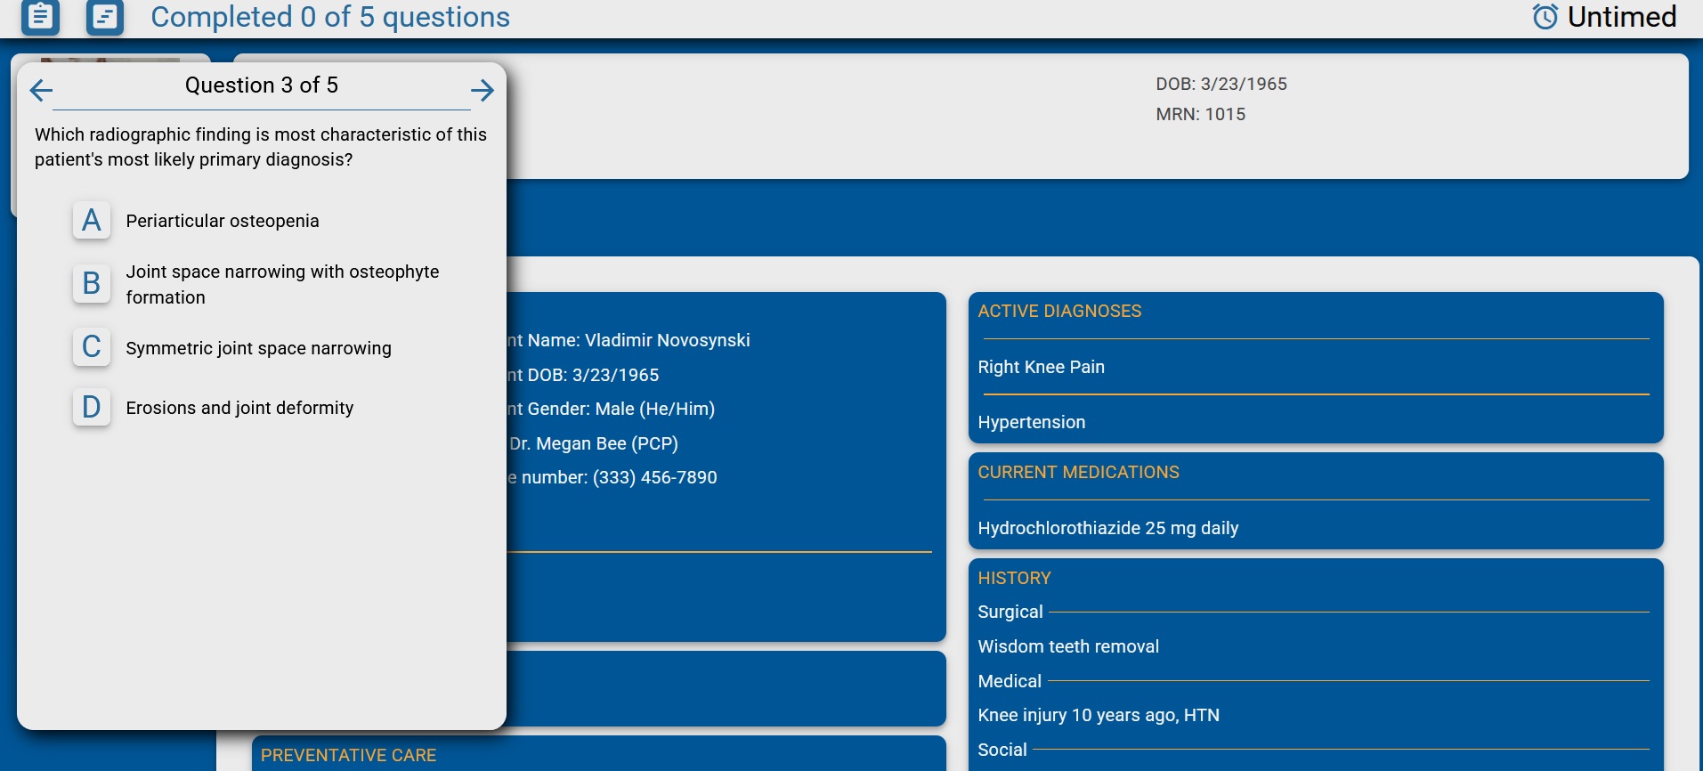Select Hydrochlorothiazide 25 mg daily entry
Screen dimensions: 1703x771
click(1107, 528)
